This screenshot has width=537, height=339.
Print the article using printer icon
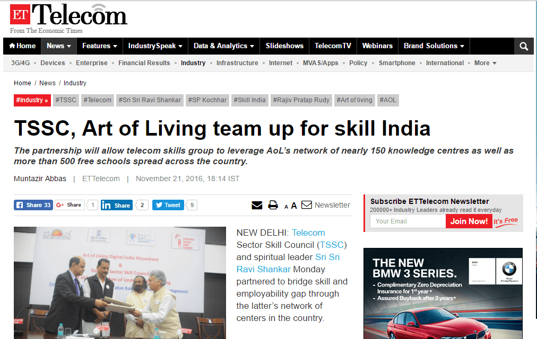pos(273,205)
